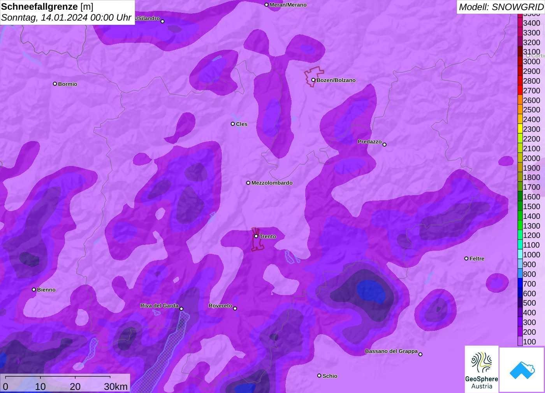Image resolution: width=545 pixels, height=393 pixels.
Task: Click the Schio location marker
Action: click(319, 376)
